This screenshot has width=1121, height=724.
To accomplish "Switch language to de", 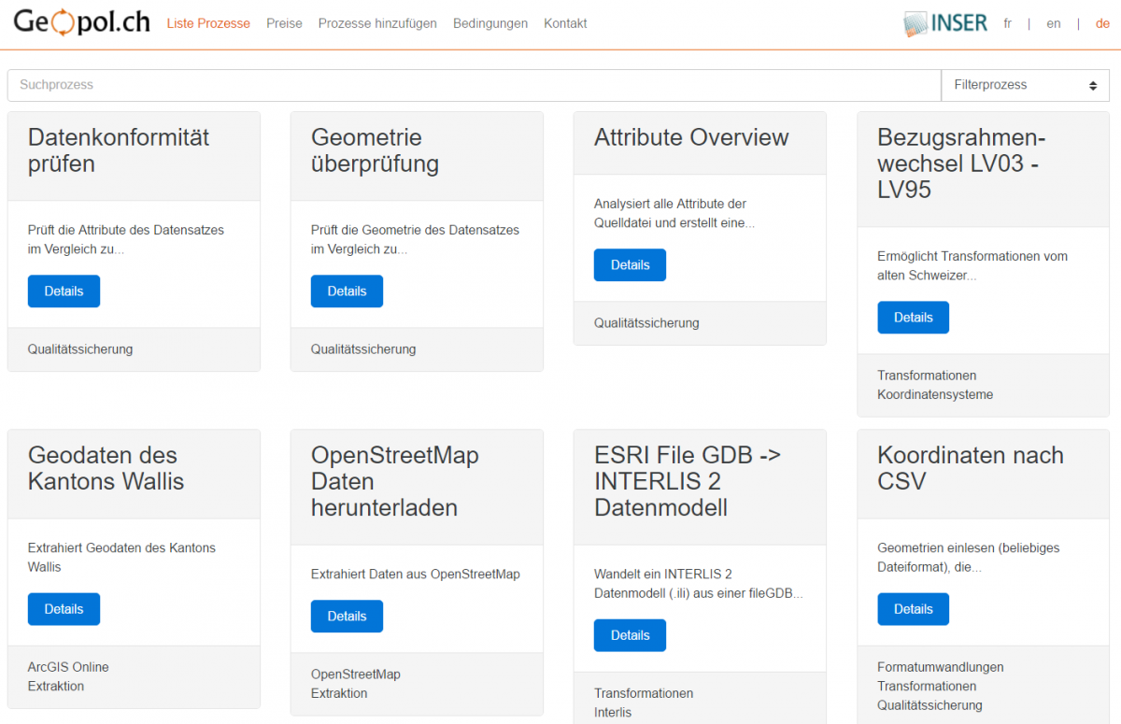I will coord(1102,23).
